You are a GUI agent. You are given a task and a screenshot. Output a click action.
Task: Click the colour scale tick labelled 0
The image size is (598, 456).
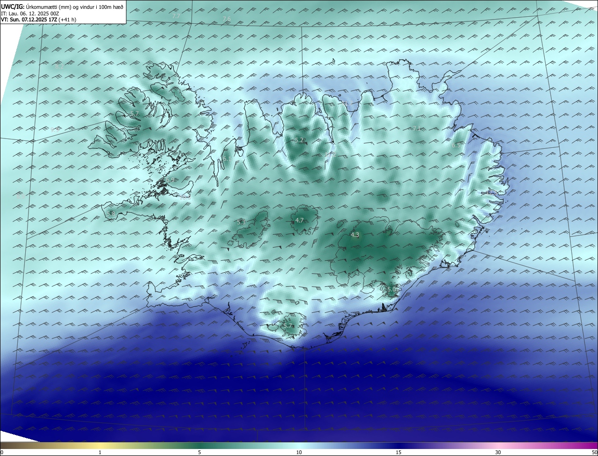pyautogui.click(x=2, y=452)
